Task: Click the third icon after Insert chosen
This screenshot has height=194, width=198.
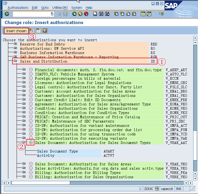Action: point(45,31)
